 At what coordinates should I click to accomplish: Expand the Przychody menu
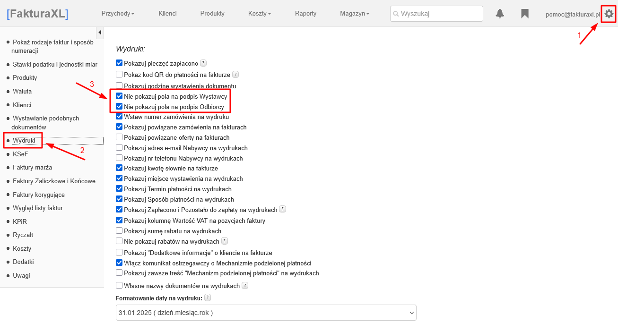[x=118, y=14]
